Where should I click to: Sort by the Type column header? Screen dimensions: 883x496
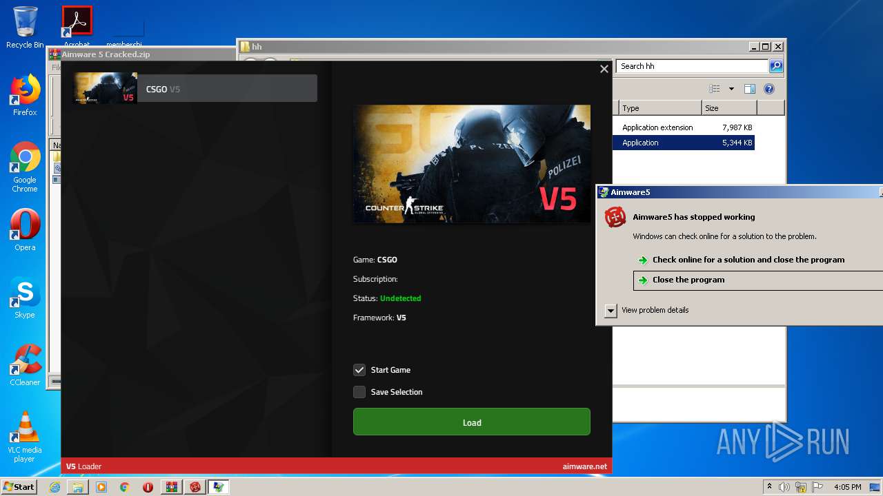coord(660,108)
